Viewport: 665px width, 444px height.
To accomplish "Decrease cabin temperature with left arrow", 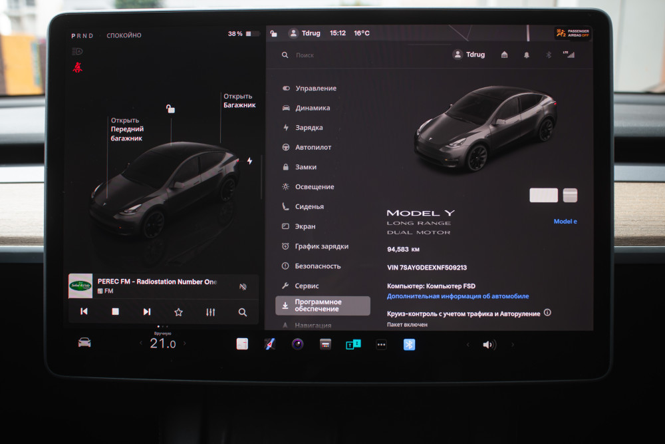I will point(141,343).
